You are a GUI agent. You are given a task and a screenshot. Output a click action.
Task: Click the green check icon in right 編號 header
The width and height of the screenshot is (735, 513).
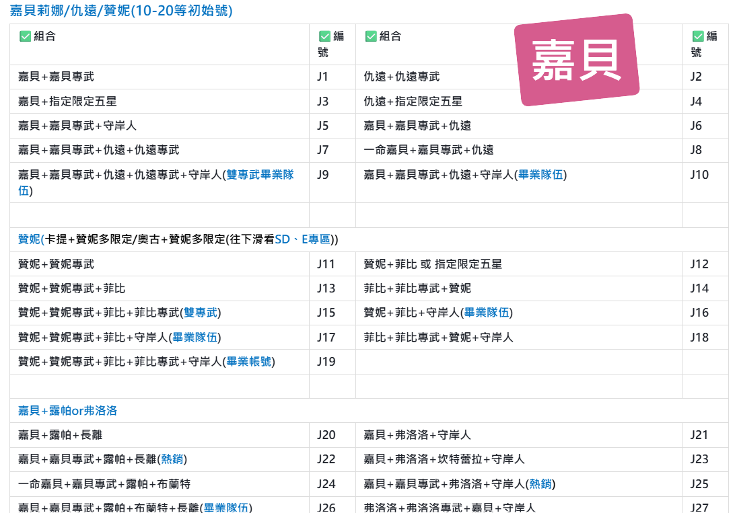697,36
